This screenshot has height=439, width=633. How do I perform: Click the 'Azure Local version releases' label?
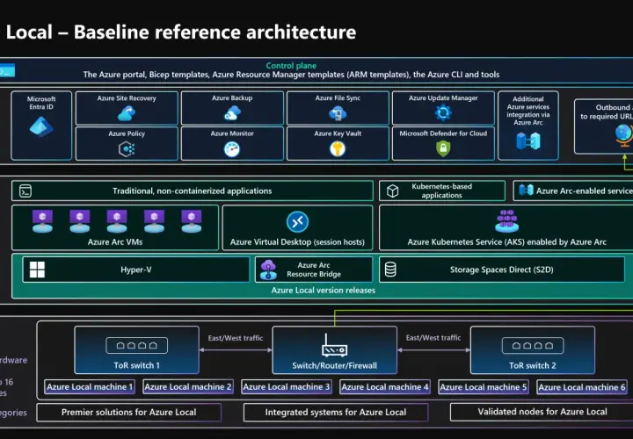pyautogui.click(x=324, y=291)
